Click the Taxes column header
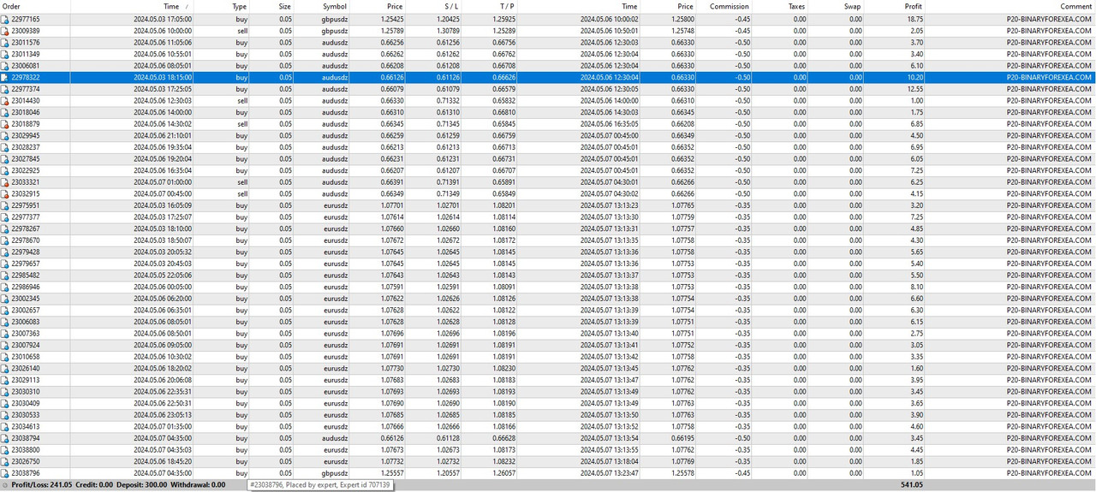This screenshot has height=492, width=1096. 796,7
